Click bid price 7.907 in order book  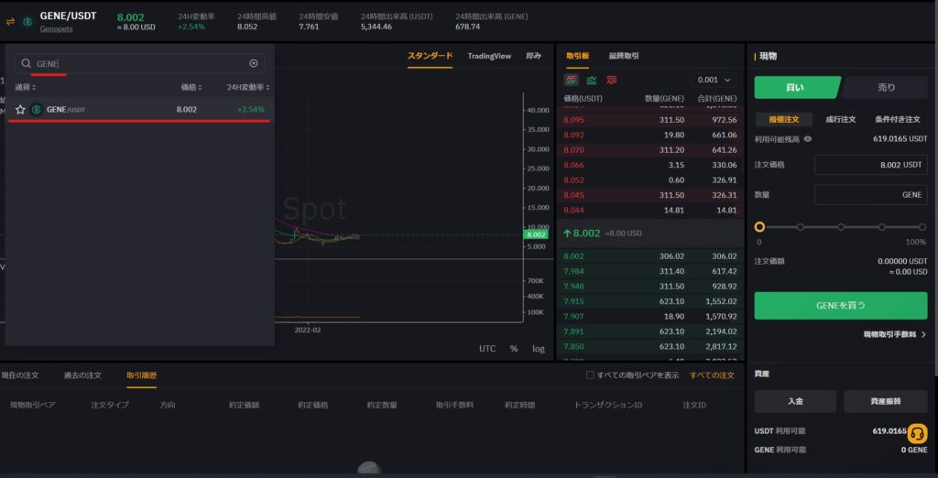[573, 316]
